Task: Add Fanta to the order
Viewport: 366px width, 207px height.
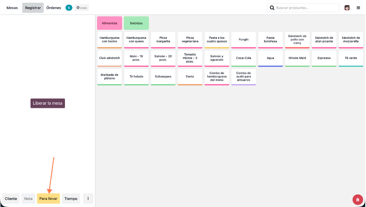Action: 190,77
